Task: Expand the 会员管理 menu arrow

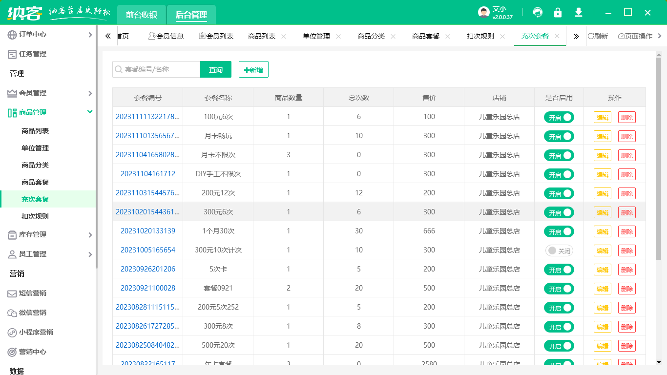Action: coord(90,93)
